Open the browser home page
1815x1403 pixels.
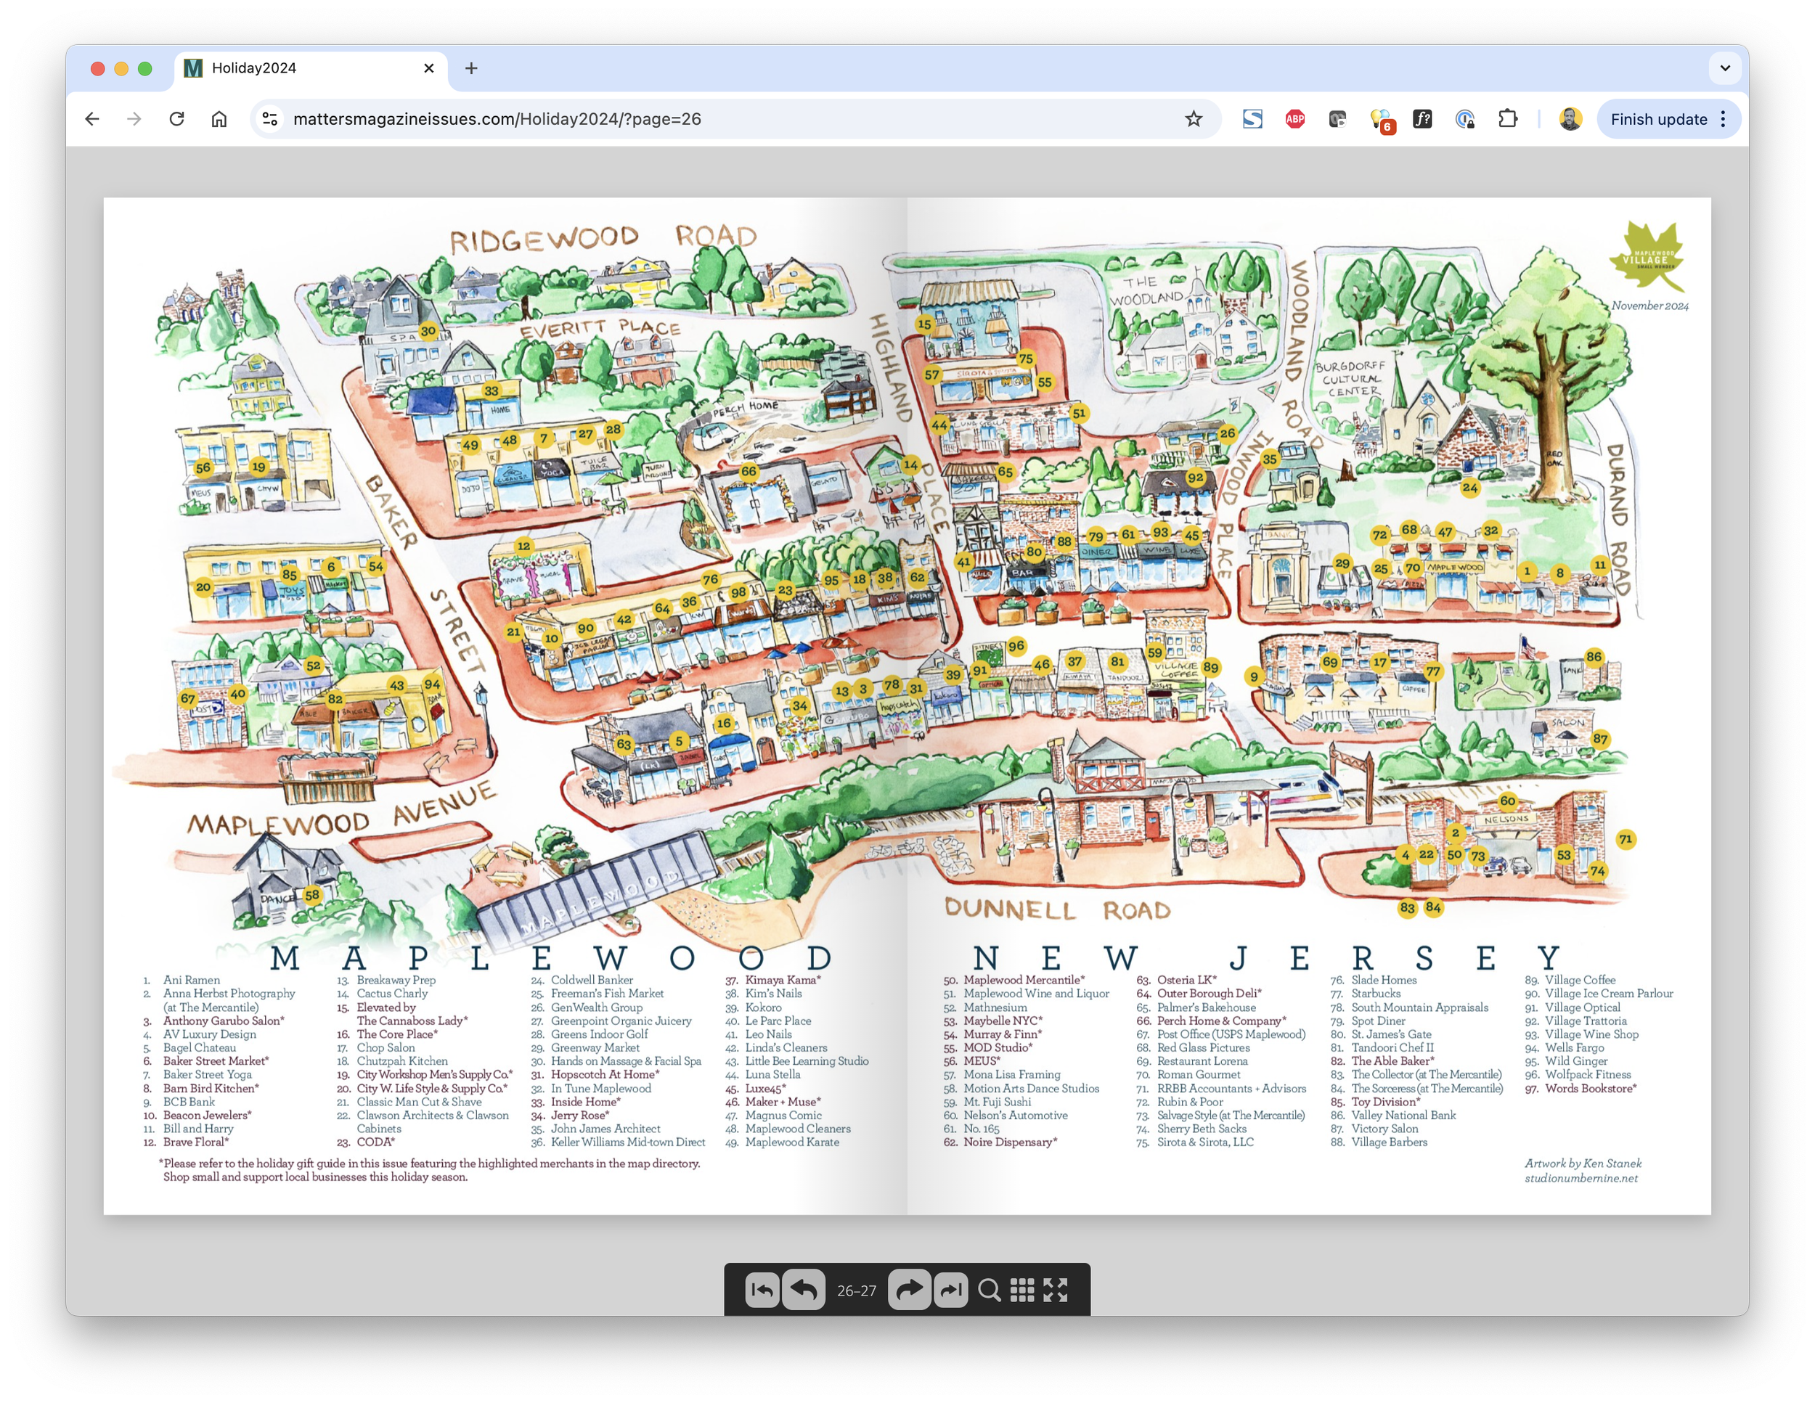pyautogui.click(x=219, y=119)
